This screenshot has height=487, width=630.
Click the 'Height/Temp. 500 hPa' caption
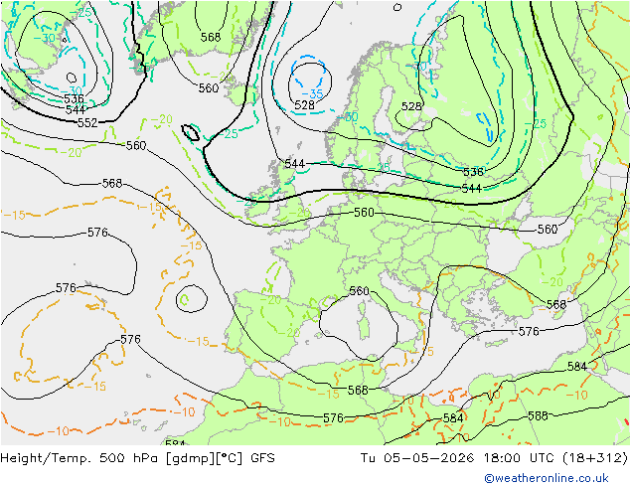point(81,457)
